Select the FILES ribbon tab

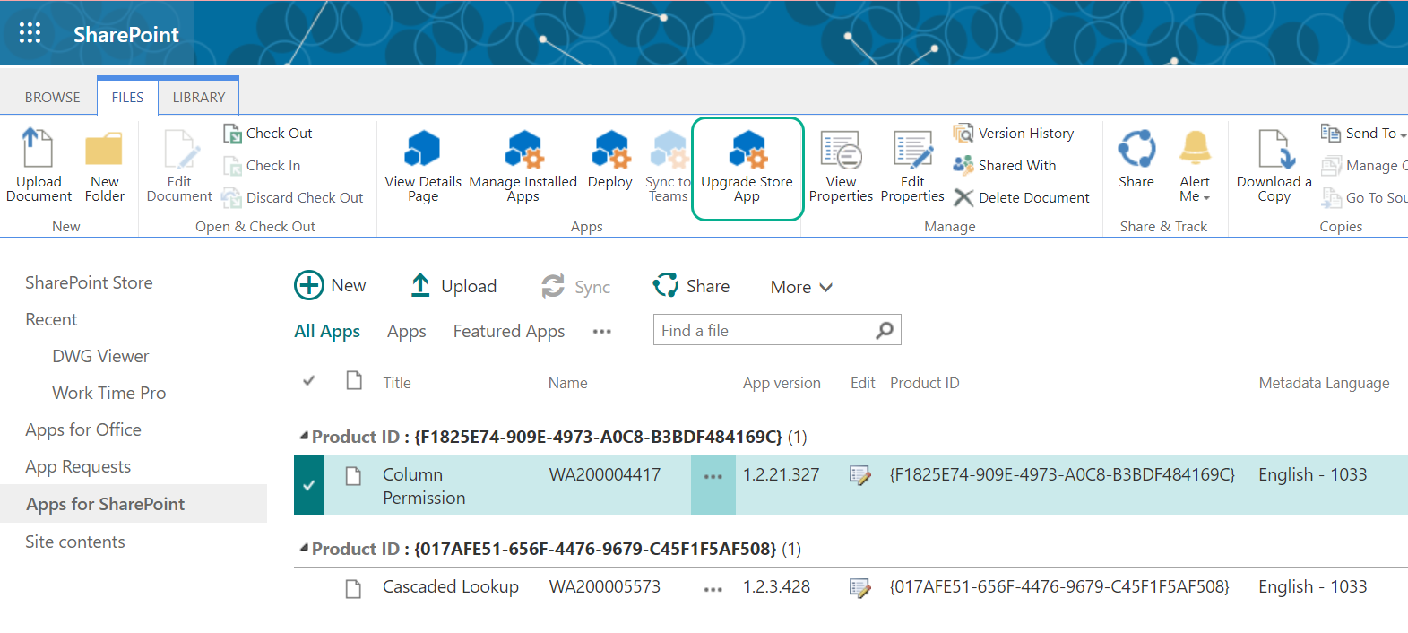127,97
